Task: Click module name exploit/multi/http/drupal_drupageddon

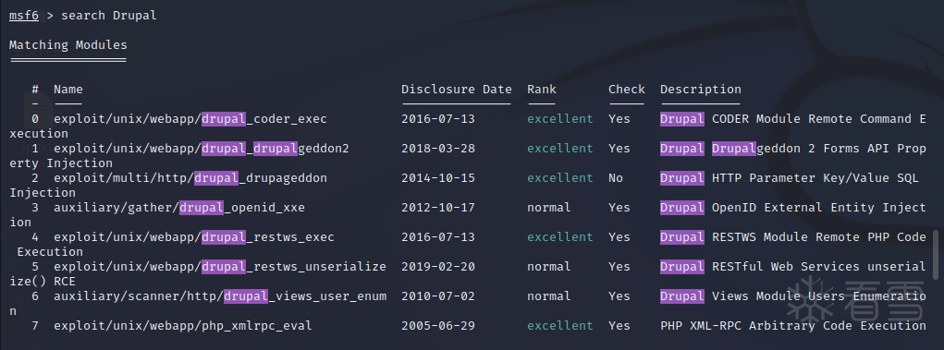Action: [190, 178]
